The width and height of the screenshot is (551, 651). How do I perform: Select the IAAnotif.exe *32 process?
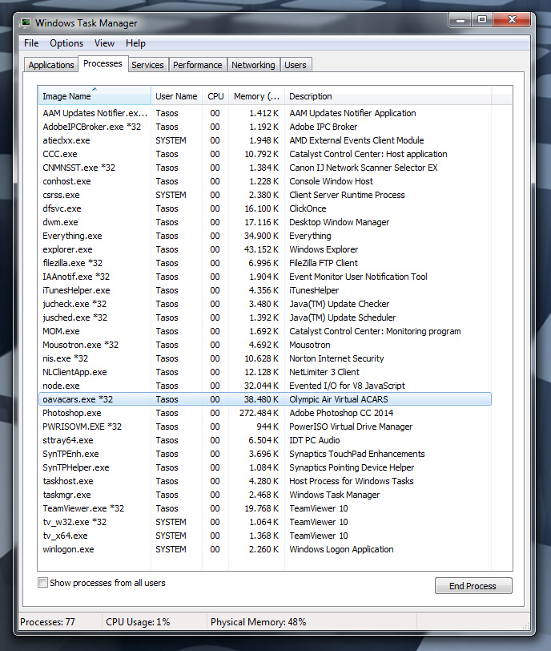point(265,277)
